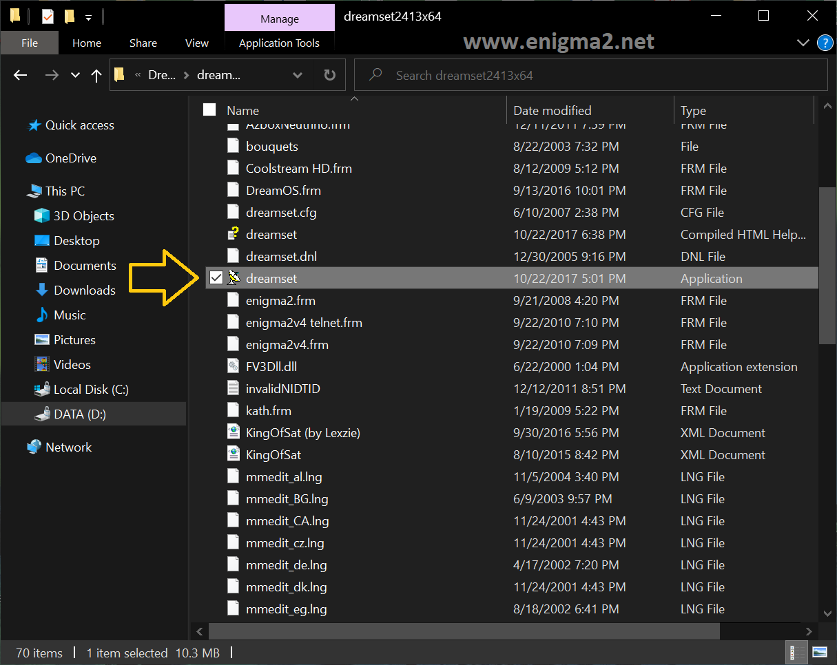This screenshot has width=837, height=665.
Task: Open the recent locations dropdown arrow
Action: coord(75,75)
